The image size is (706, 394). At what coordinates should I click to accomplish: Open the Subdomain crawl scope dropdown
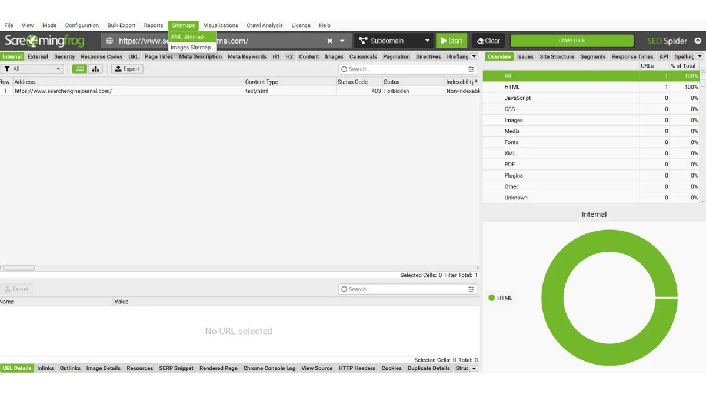(394, 41)
